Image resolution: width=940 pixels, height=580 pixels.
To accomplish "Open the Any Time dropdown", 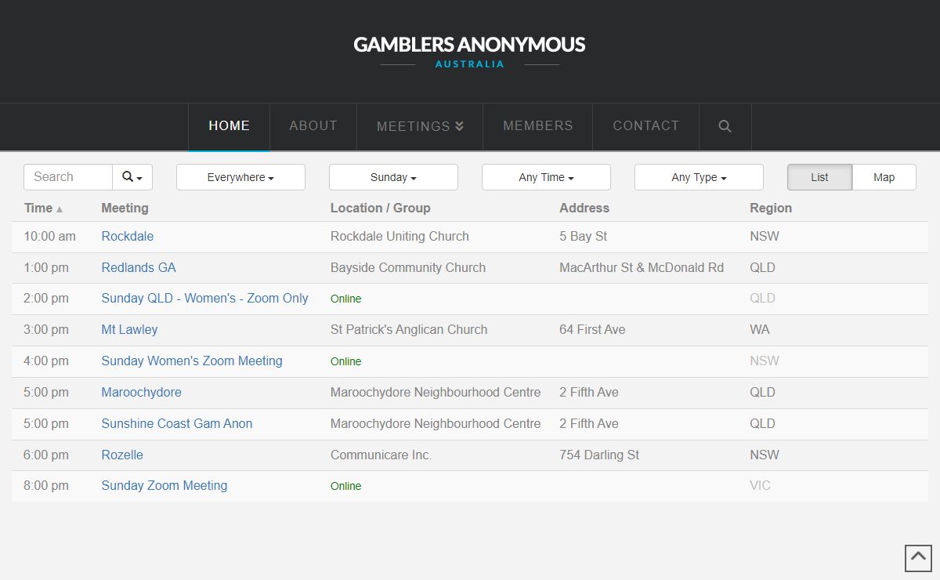I will click(x=546, y=177).
